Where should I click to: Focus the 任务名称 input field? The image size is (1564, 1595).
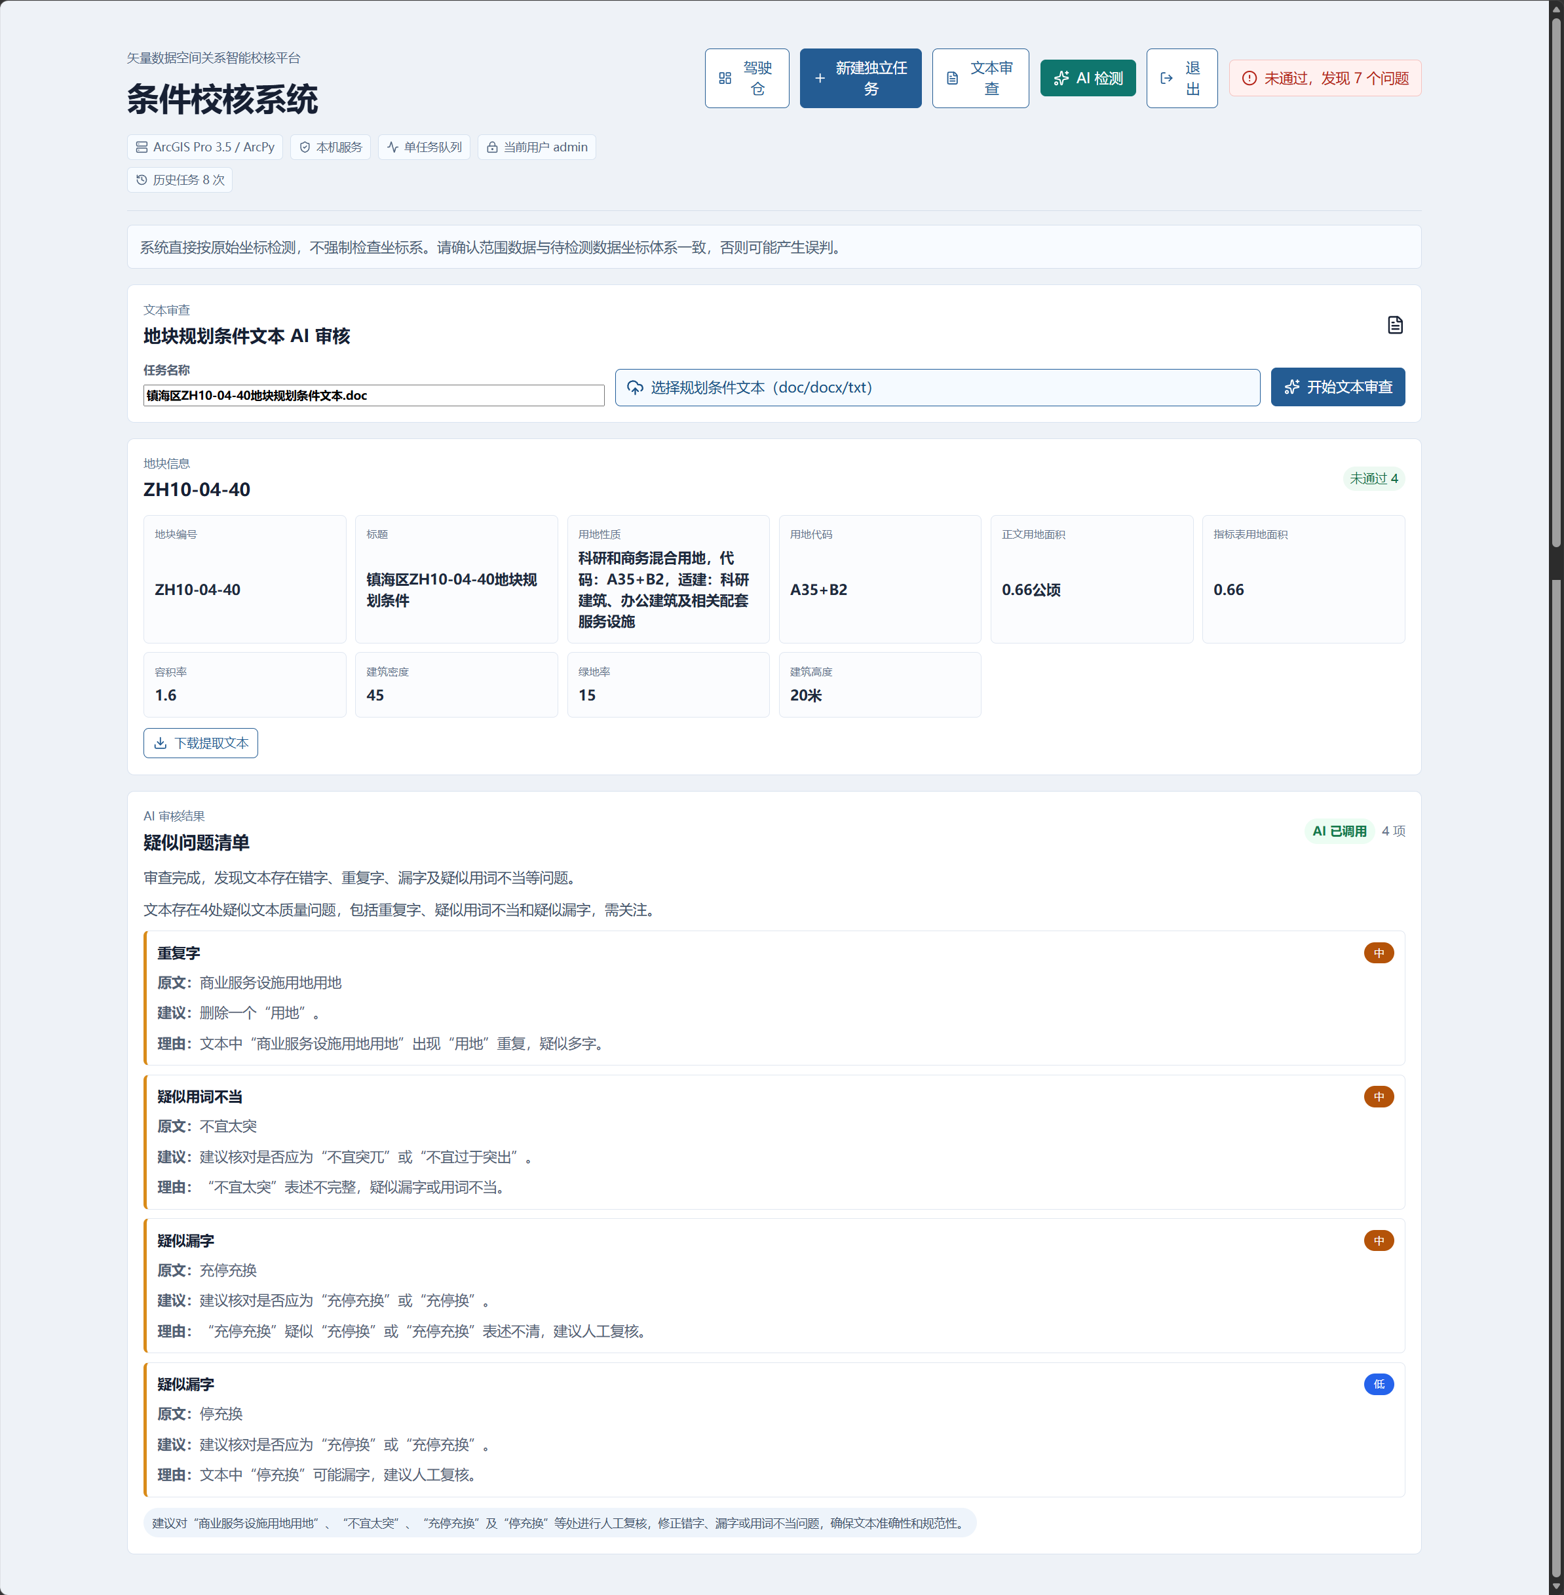(373, 395)
